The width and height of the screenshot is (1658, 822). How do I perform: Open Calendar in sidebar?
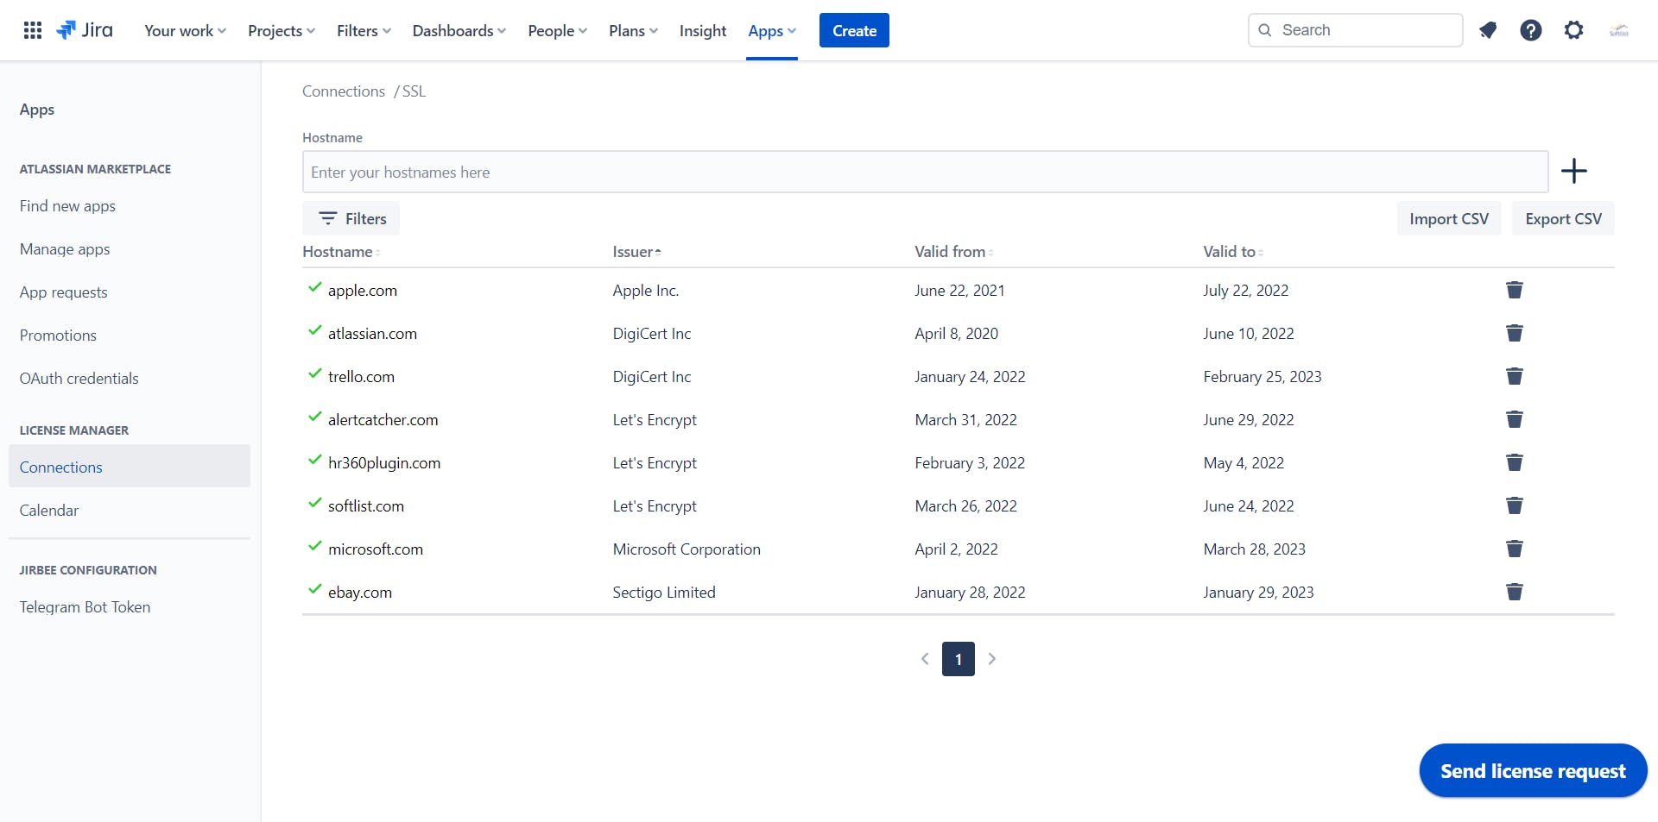point(49,511)
